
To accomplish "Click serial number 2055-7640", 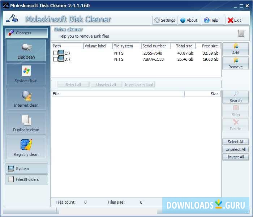I will pos(153,53).
